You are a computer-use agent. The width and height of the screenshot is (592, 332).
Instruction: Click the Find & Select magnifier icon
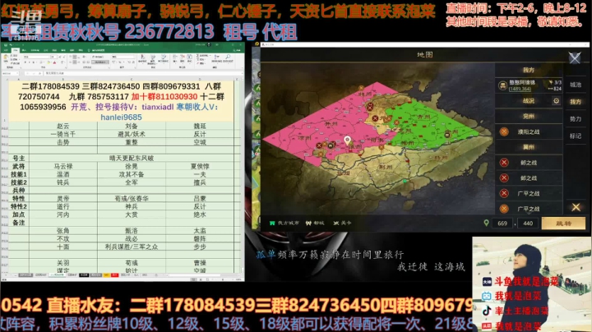[x=228, y=58]
